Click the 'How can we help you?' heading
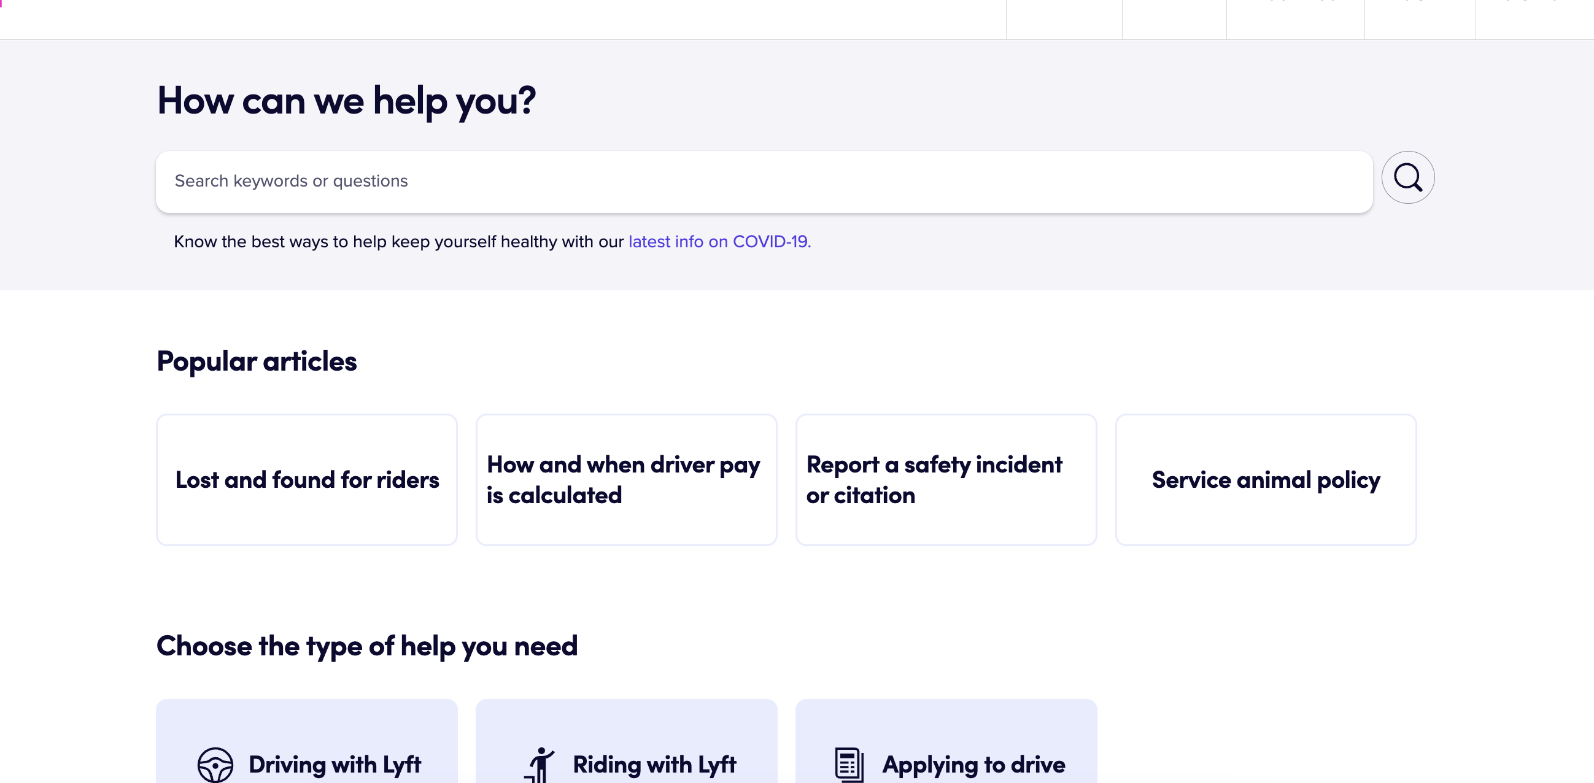This screenshot has width=1594, height=783. tap(347, 101)
